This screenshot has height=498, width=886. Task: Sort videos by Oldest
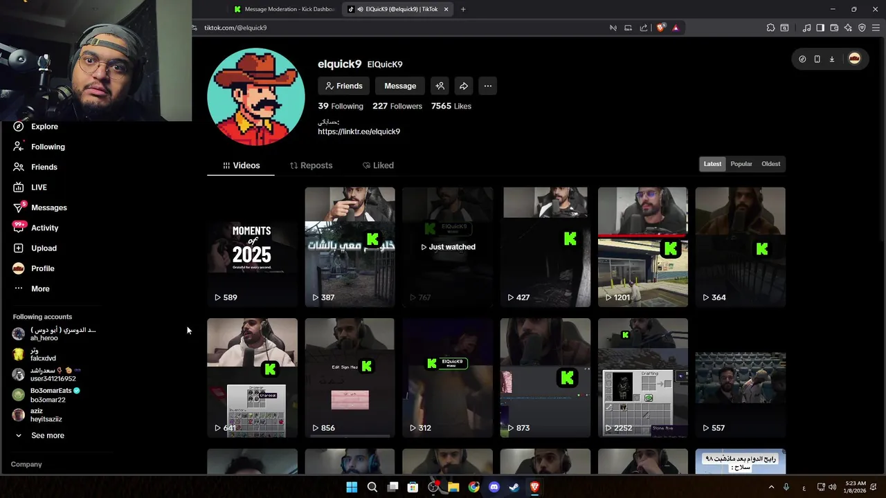point(770,164)
